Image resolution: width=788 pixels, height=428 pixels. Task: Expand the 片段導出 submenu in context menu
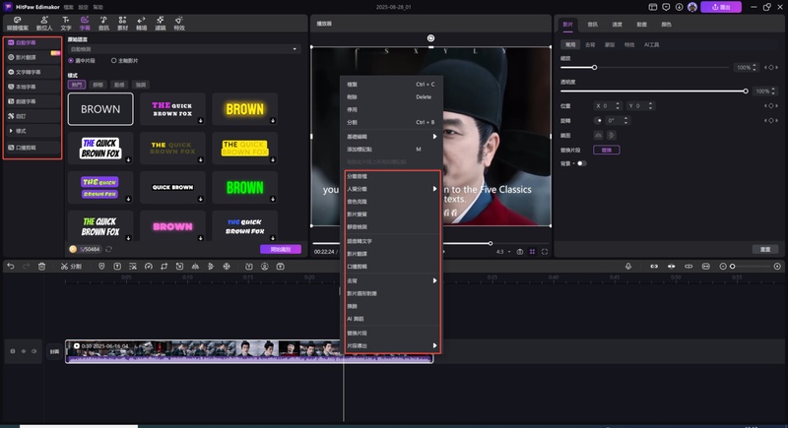(391, 345)
